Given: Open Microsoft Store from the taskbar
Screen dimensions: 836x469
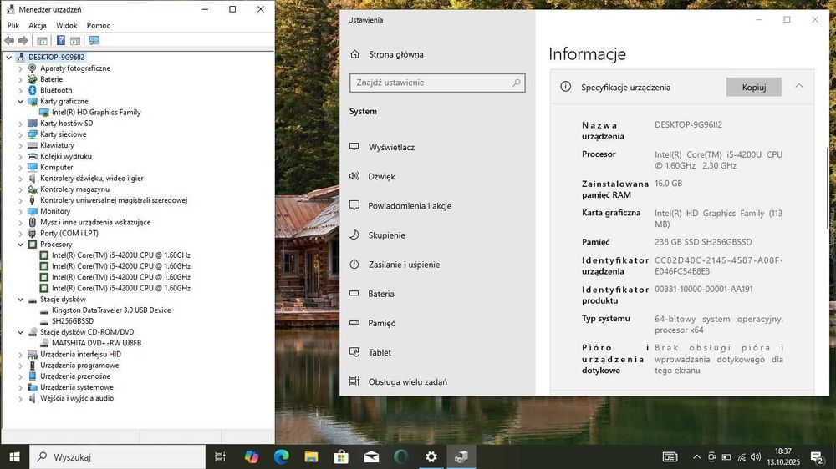Looking at the screenshot, I should [341, 456].
